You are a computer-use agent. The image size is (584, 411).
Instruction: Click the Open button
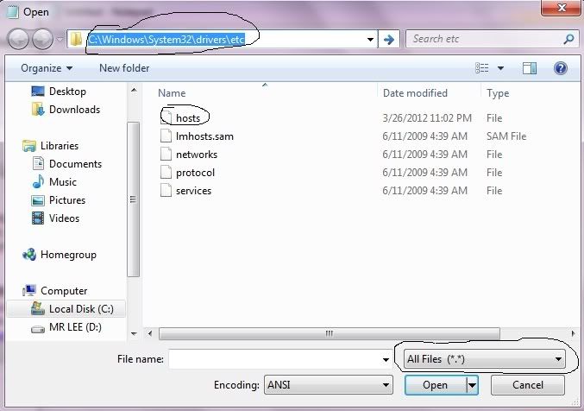point(435,385)
